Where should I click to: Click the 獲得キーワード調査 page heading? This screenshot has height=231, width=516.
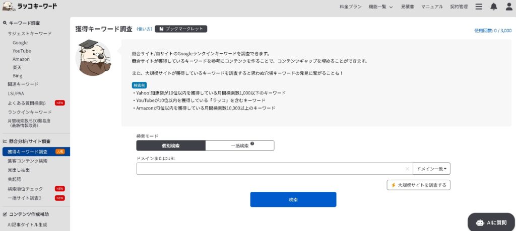point(104,29)
